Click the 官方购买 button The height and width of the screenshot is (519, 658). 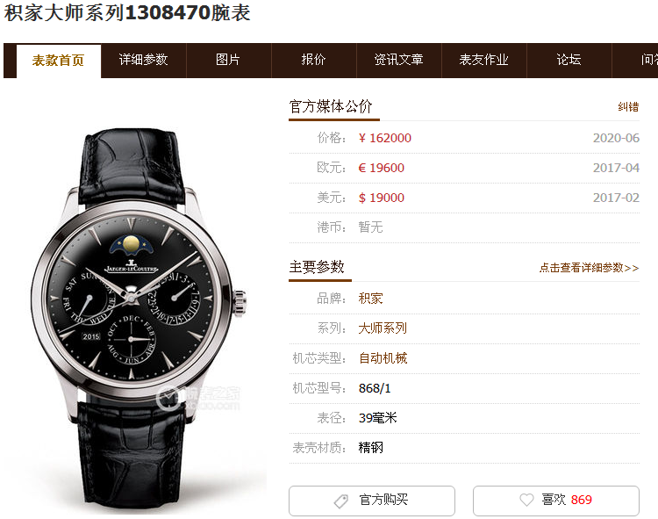[x=372, y=501]
